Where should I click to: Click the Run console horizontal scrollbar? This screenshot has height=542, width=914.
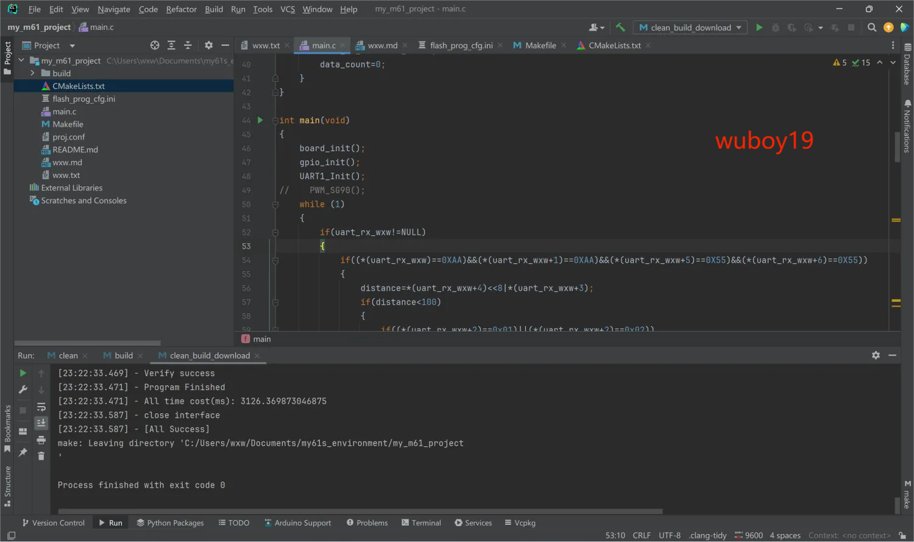pyautogui.click(x=360, y=512)
